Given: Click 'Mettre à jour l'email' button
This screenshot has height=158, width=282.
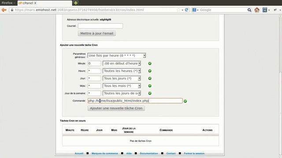Looking at the screenshot, I should tap(97, 33).
